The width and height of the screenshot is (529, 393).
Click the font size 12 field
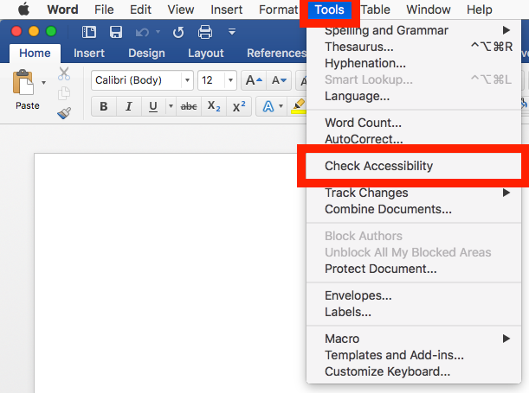pyautogui.click(x=211, y=80)
